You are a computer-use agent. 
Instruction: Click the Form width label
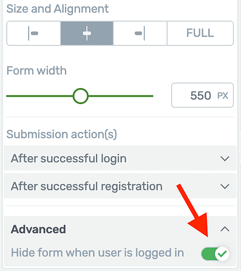(x=36, y=70)
